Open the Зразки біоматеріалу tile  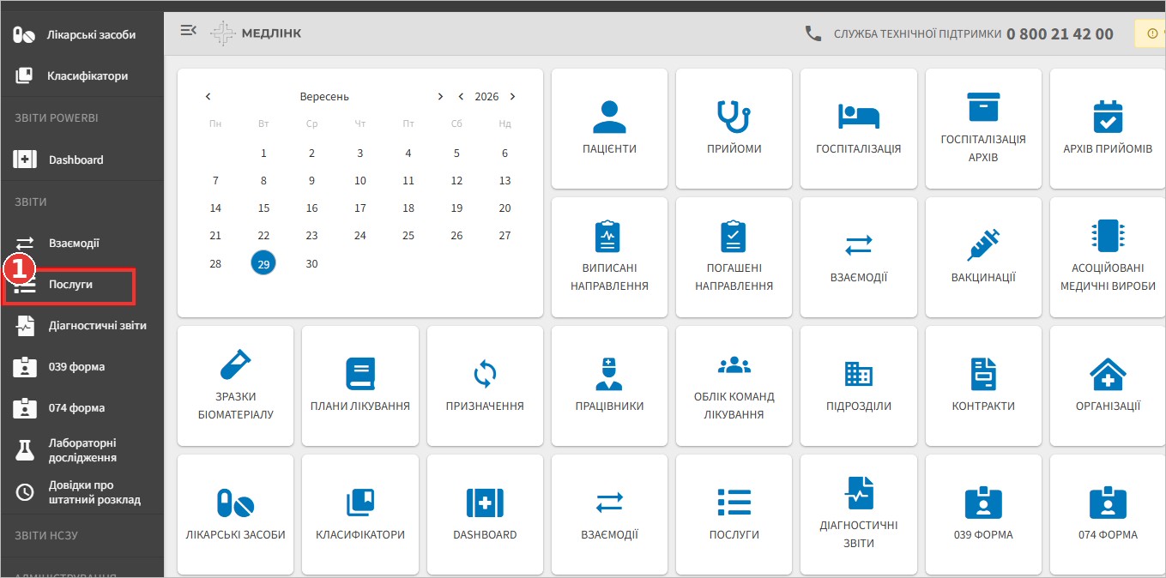(235, 386)
